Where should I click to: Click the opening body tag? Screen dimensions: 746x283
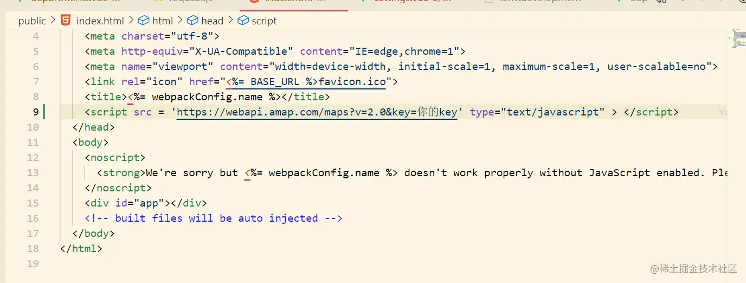pos(91,143)
